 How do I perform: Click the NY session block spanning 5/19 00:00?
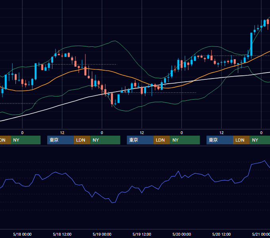tap(105, 140)
